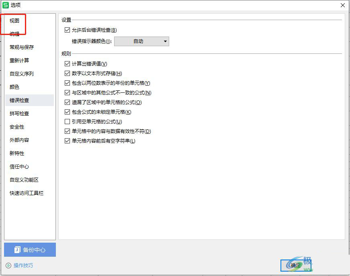This screenshot has height=276, width=350.
Task: Click the WPS 表格 icon in title bar
Action: (5, 5)
